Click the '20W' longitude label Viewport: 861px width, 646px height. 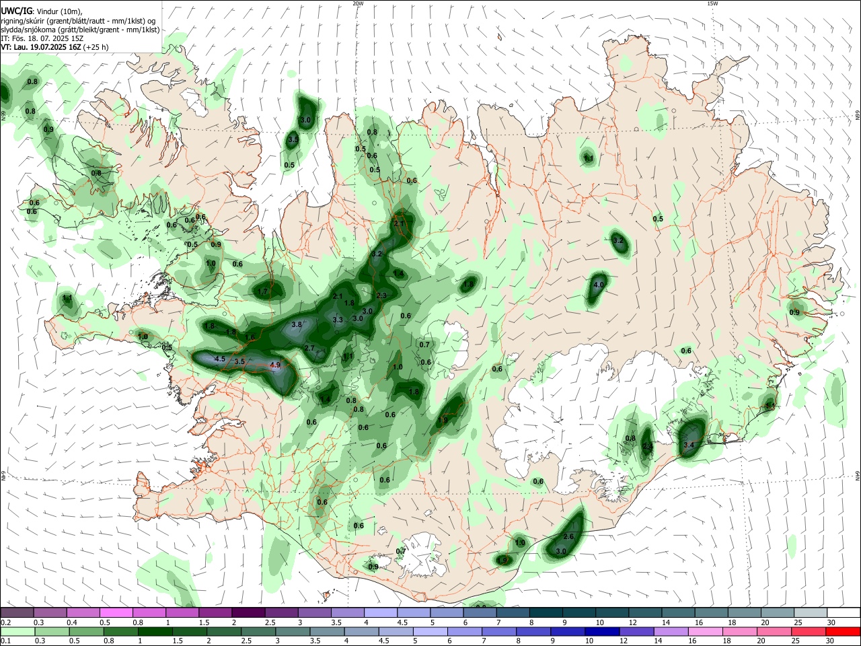pyautogui.click(x=358, y=3)
